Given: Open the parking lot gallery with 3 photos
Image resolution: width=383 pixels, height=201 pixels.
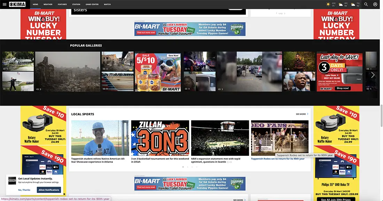Looking at the screenshot, I should (249, 71).
